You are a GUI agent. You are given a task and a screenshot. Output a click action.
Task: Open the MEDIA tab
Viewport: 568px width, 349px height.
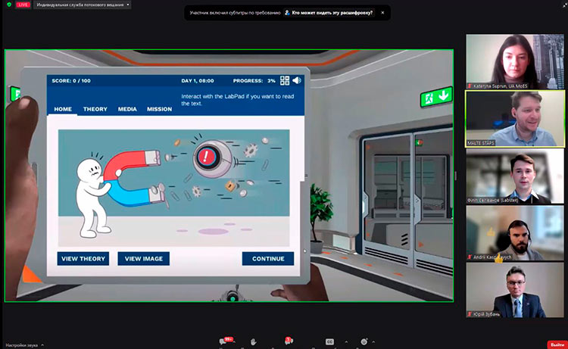(x=127, y=109)
